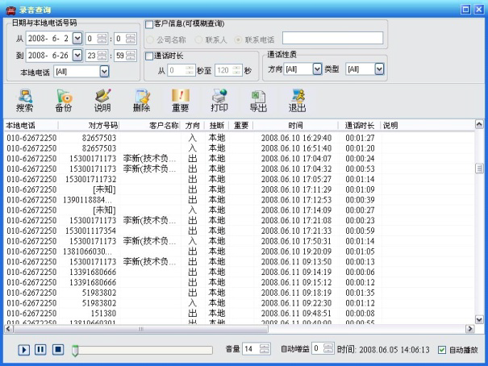The image size is (488, 366).
Task: Toggle the 自动播放 auto-play checkbox
Action: (442, 350)
